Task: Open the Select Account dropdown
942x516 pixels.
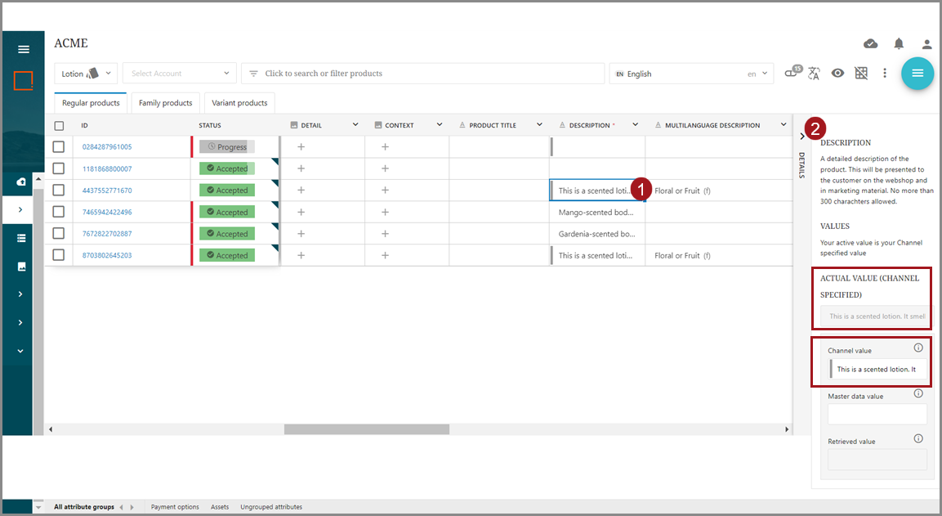Action: click(180, 74)
